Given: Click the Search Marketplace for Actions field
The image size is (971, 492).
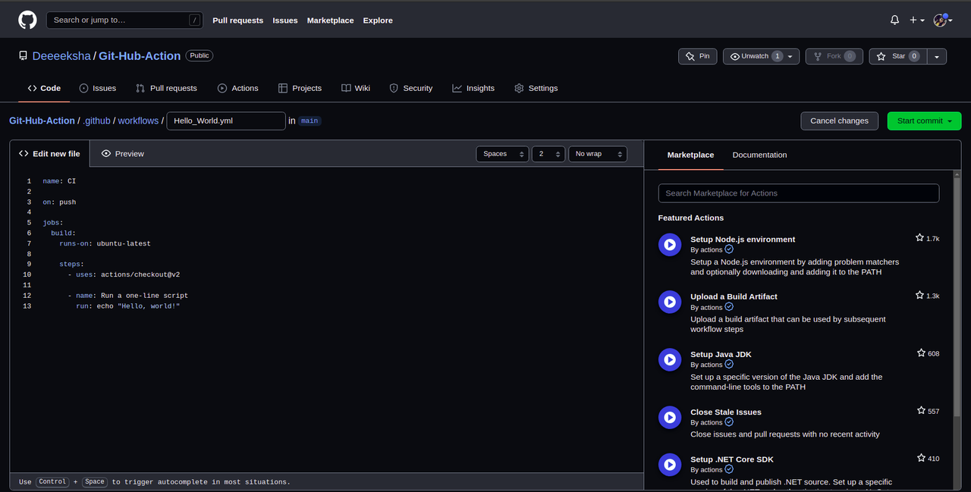Looking at the screenshot, I should tap(799, 193).
